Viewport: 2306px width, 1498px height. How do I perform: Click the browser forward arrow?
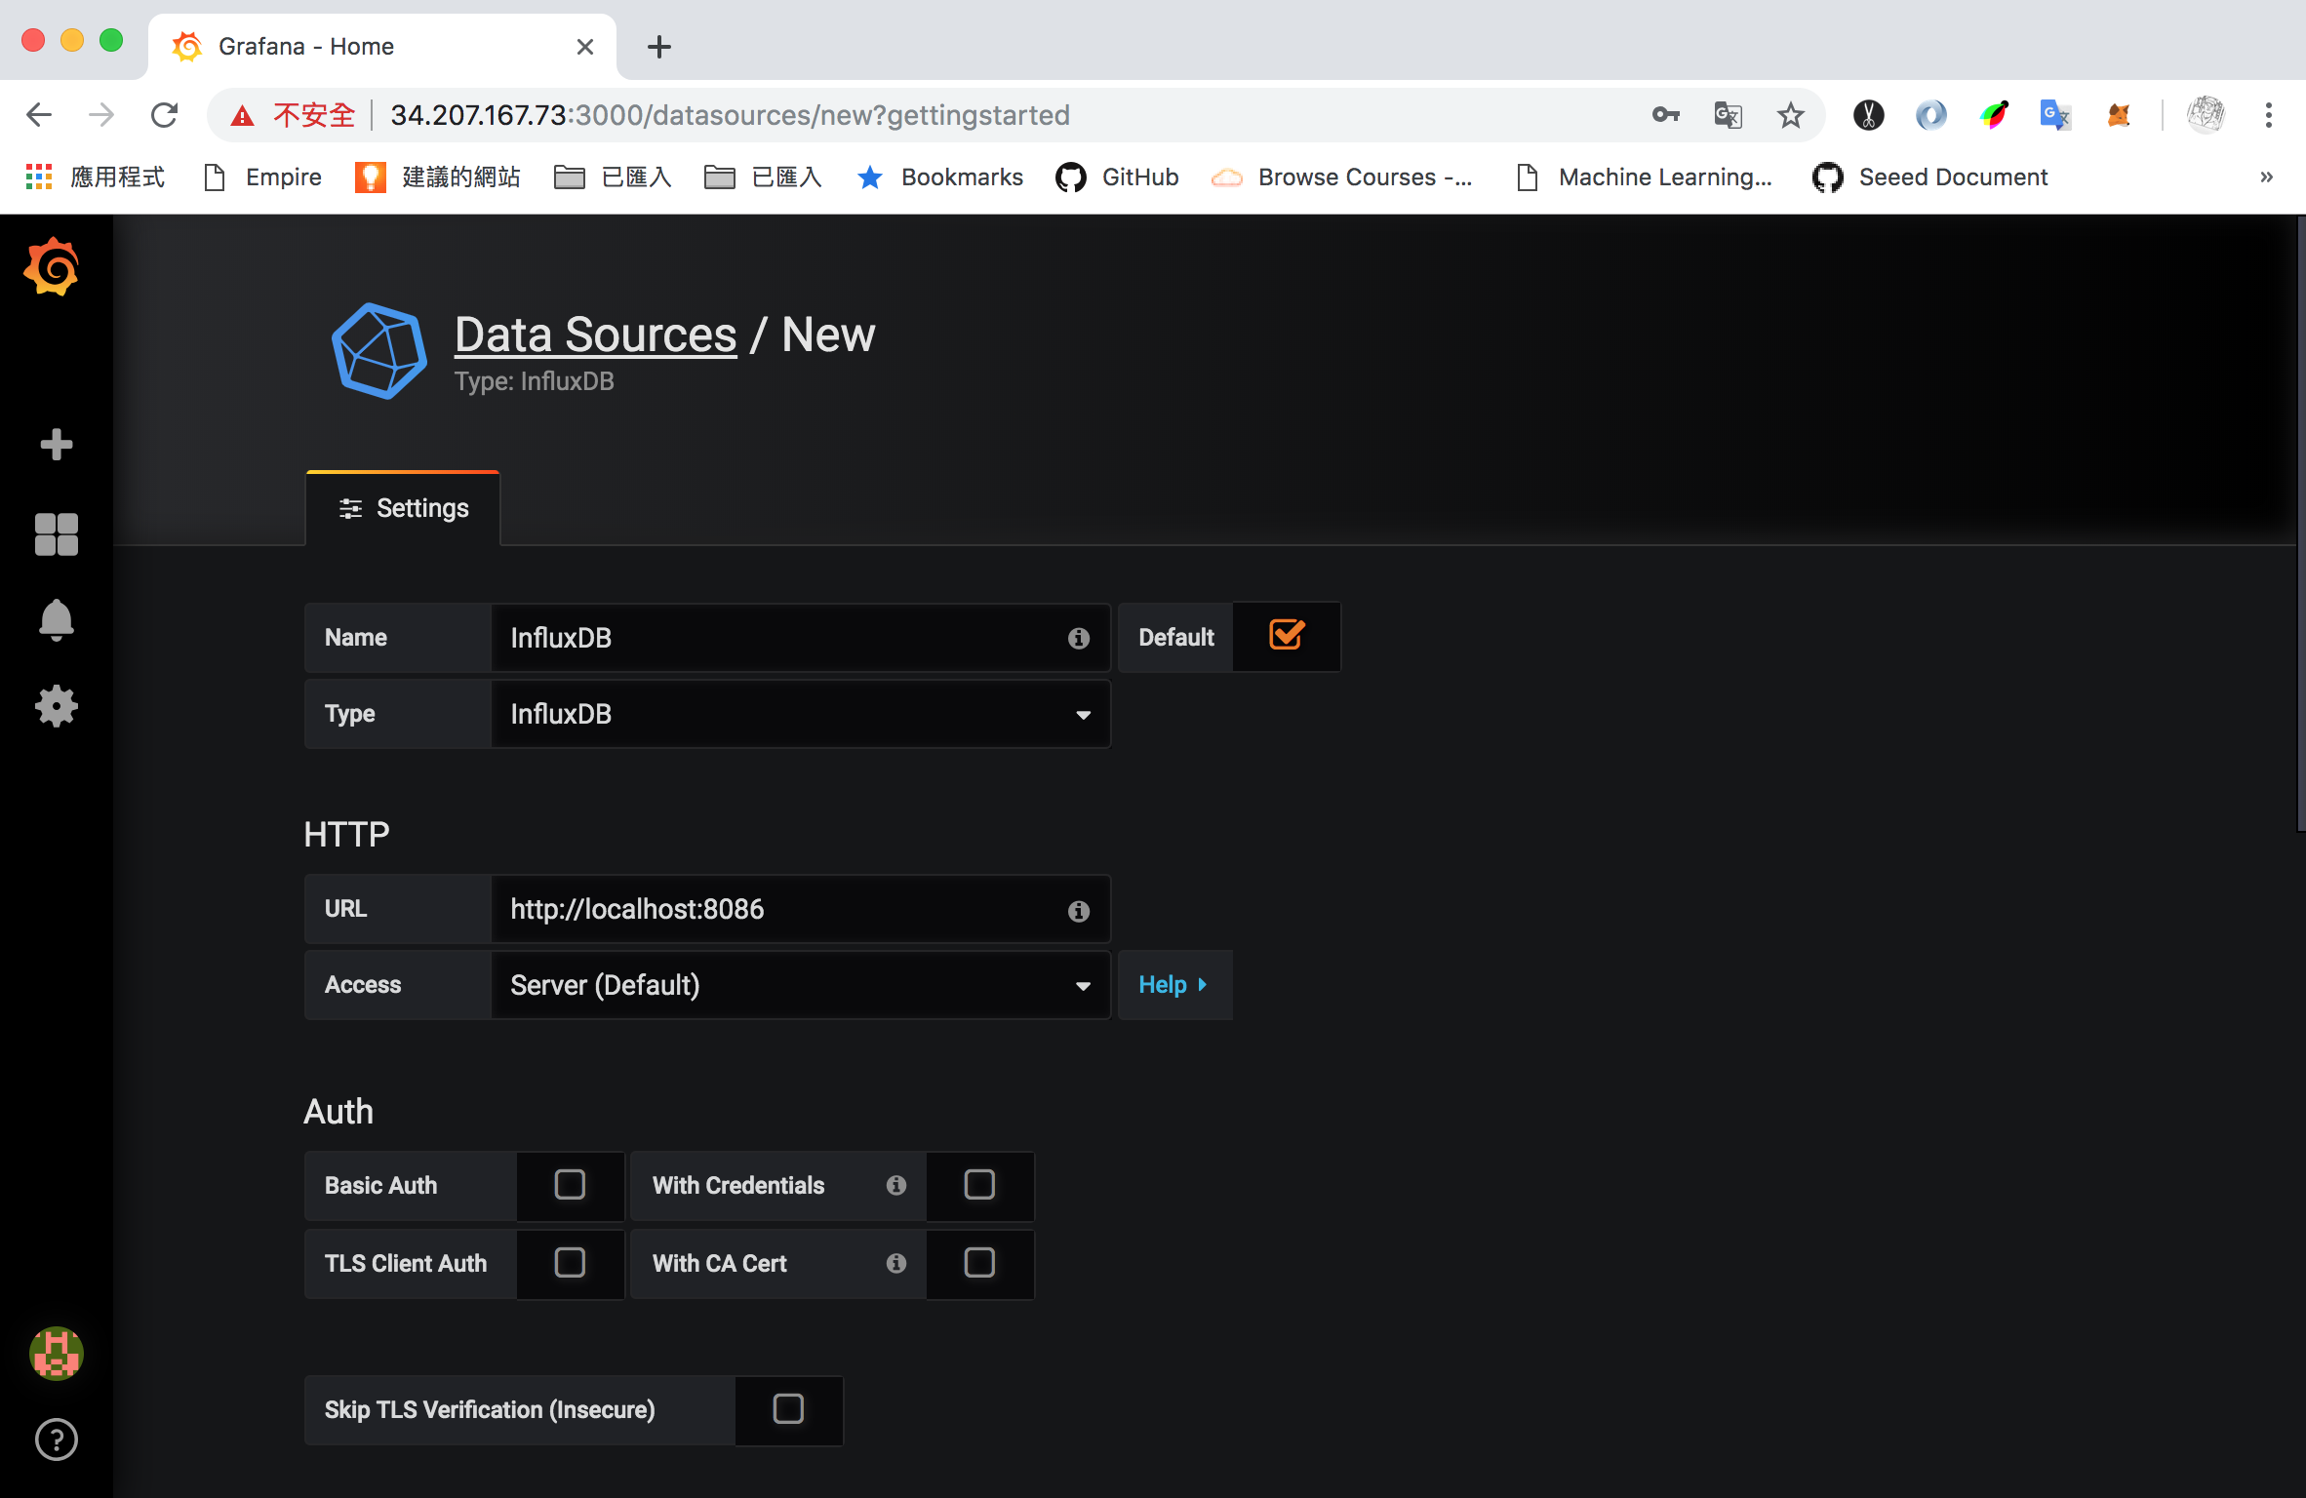101,115
